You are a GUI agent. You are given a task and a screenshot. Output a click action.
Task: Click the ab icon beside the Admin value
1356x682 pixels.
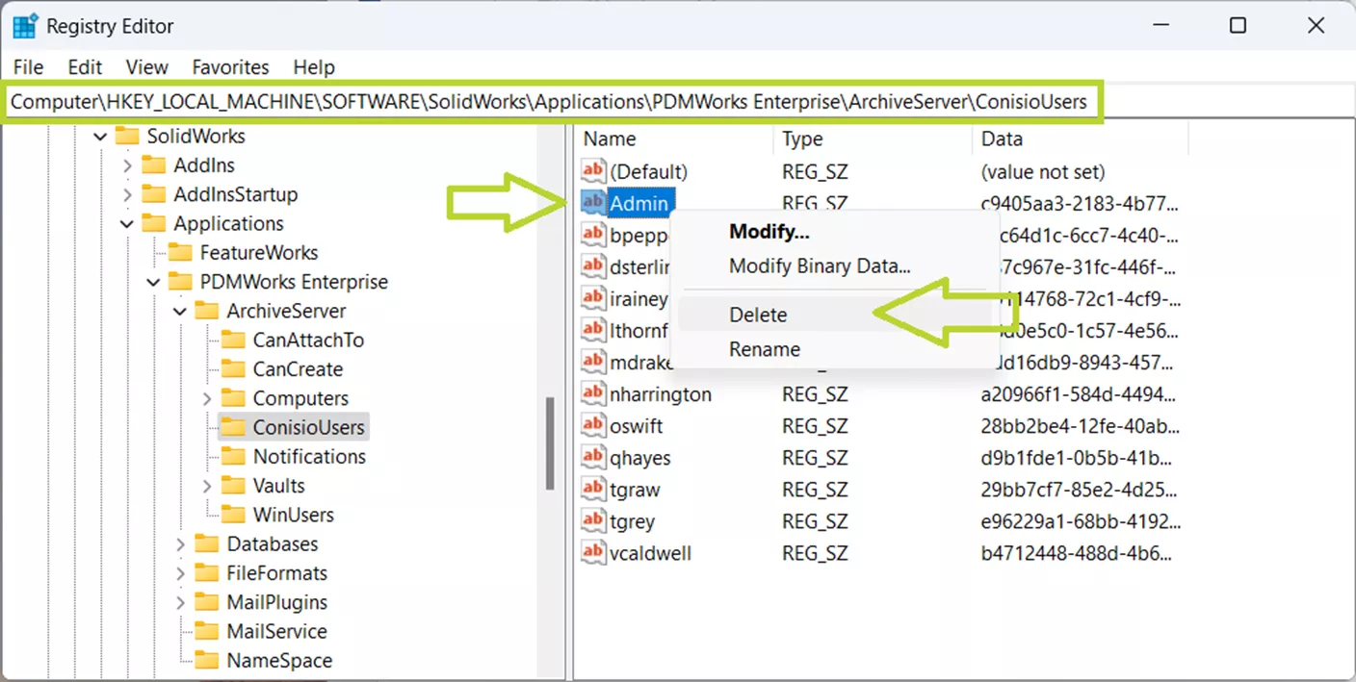(593, 203)
